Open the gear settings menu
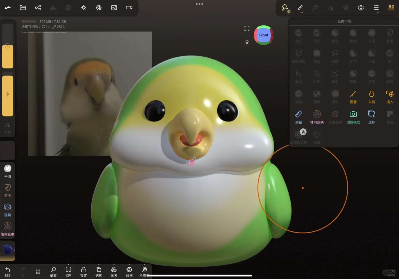 pyautogui.click(x=361, y=8)
